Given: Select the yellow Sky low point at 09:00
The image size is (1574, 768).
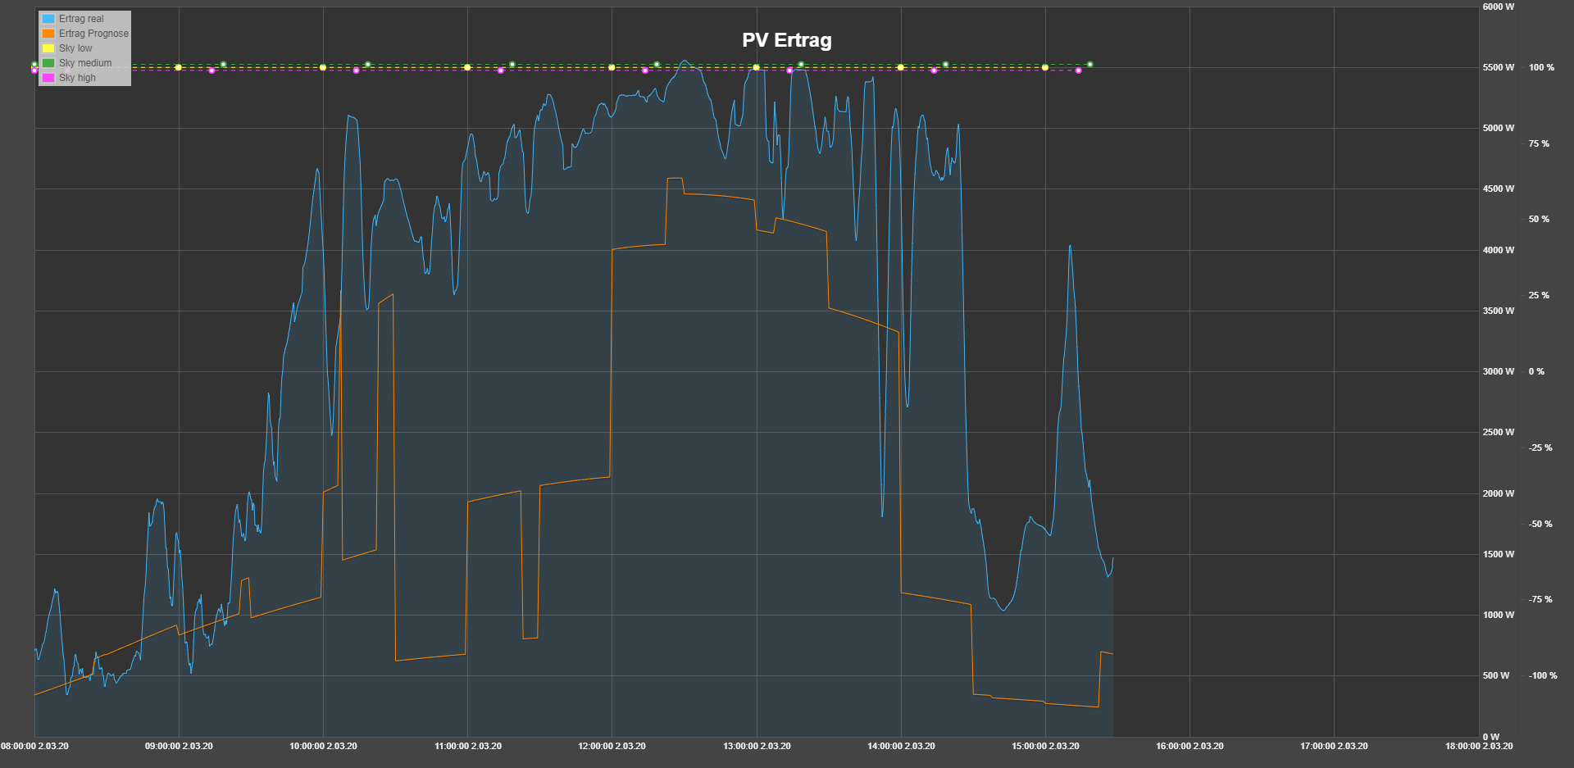Looking at the screenshot, I should tap(179, 67).
